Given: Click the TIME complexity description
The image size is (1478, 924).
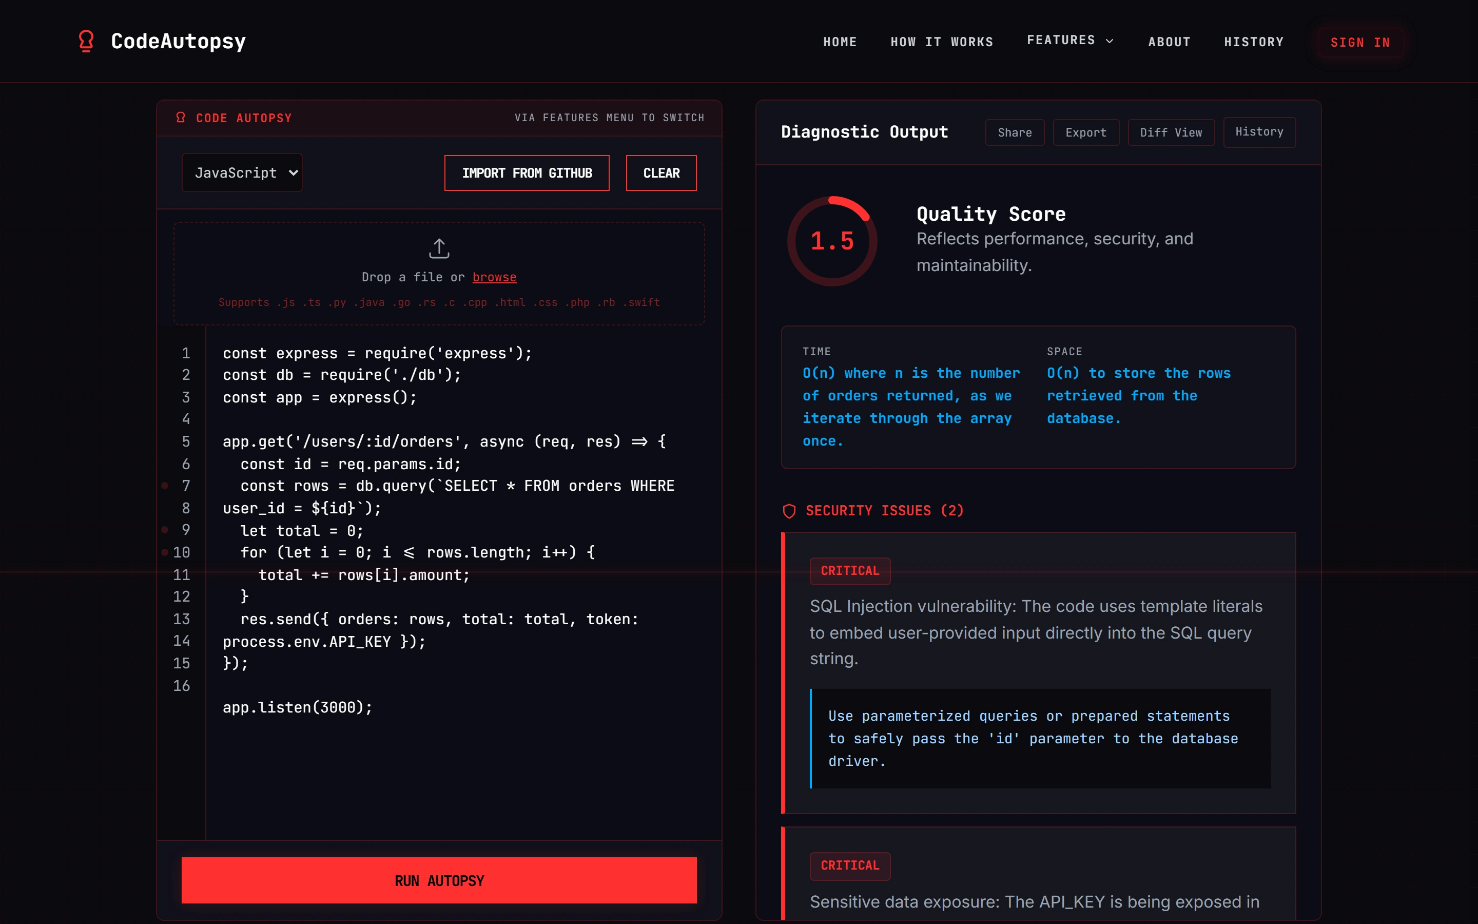Looking at the screenshot, I should pyautogui.click(x=911, y=407).
